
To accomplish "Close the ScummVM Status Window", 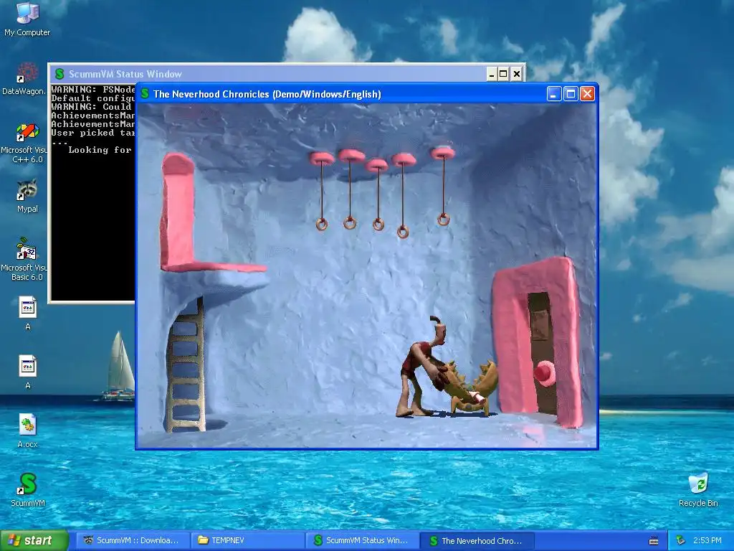I will pyautogui.click(x=516, y=74).
